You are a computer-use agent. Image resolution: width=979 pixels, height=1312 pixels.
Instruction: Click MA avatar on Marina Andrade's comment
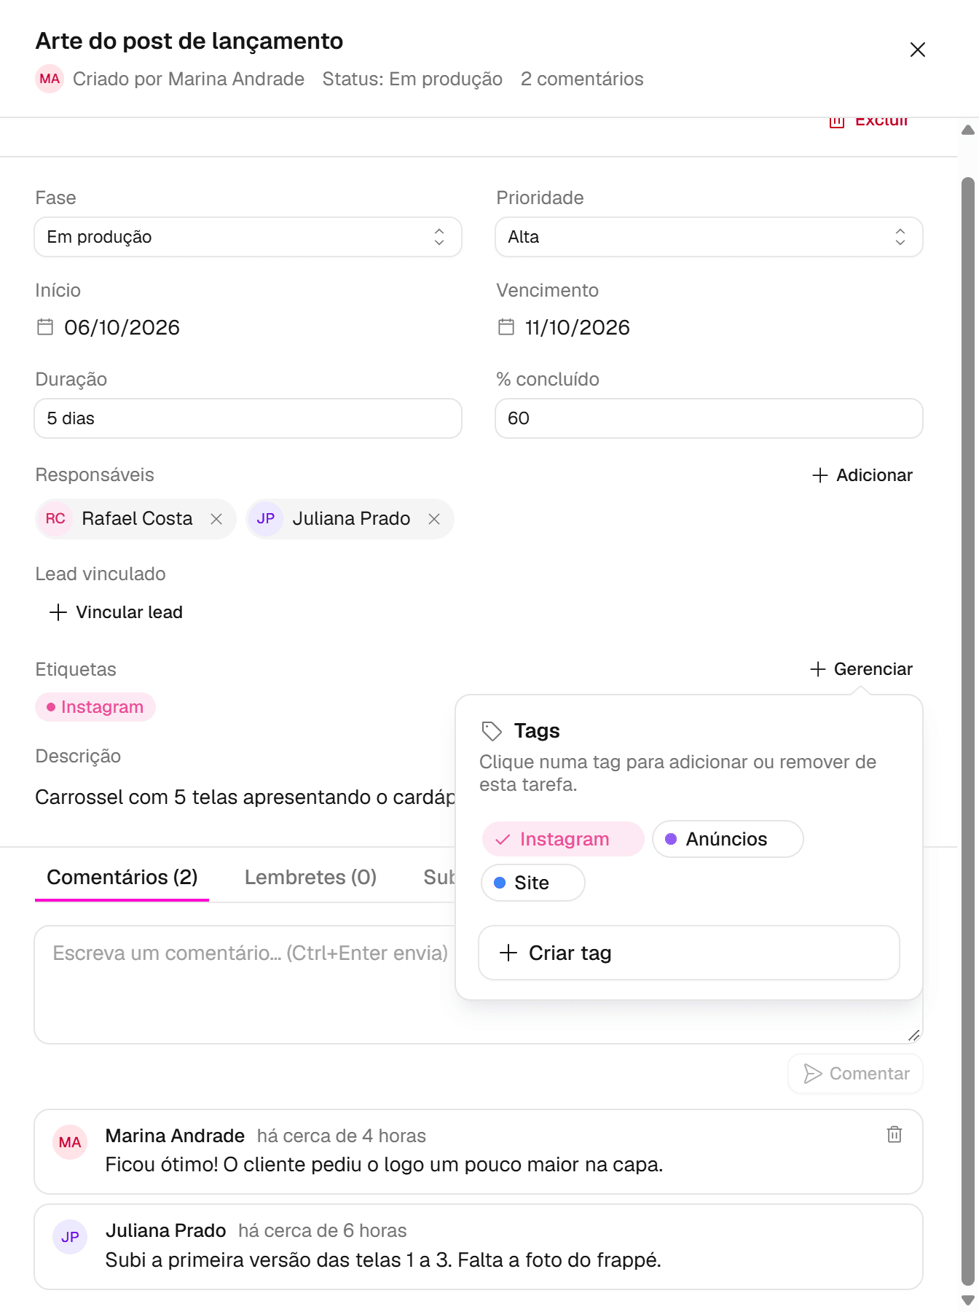(70, 1142)
